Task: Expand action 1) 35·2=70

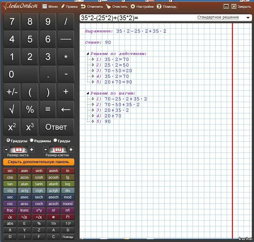Action: 93,59
